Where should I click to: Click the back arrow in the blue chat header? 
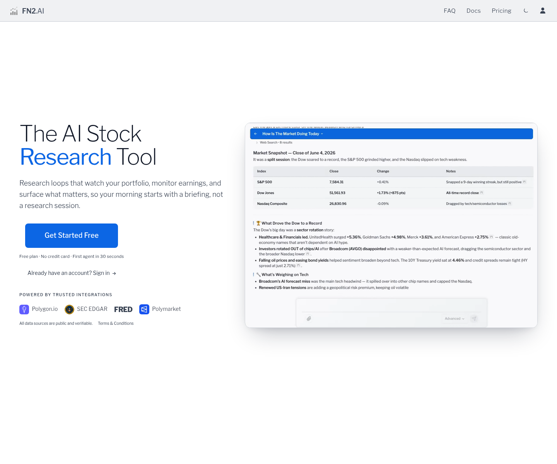[256, 134]
